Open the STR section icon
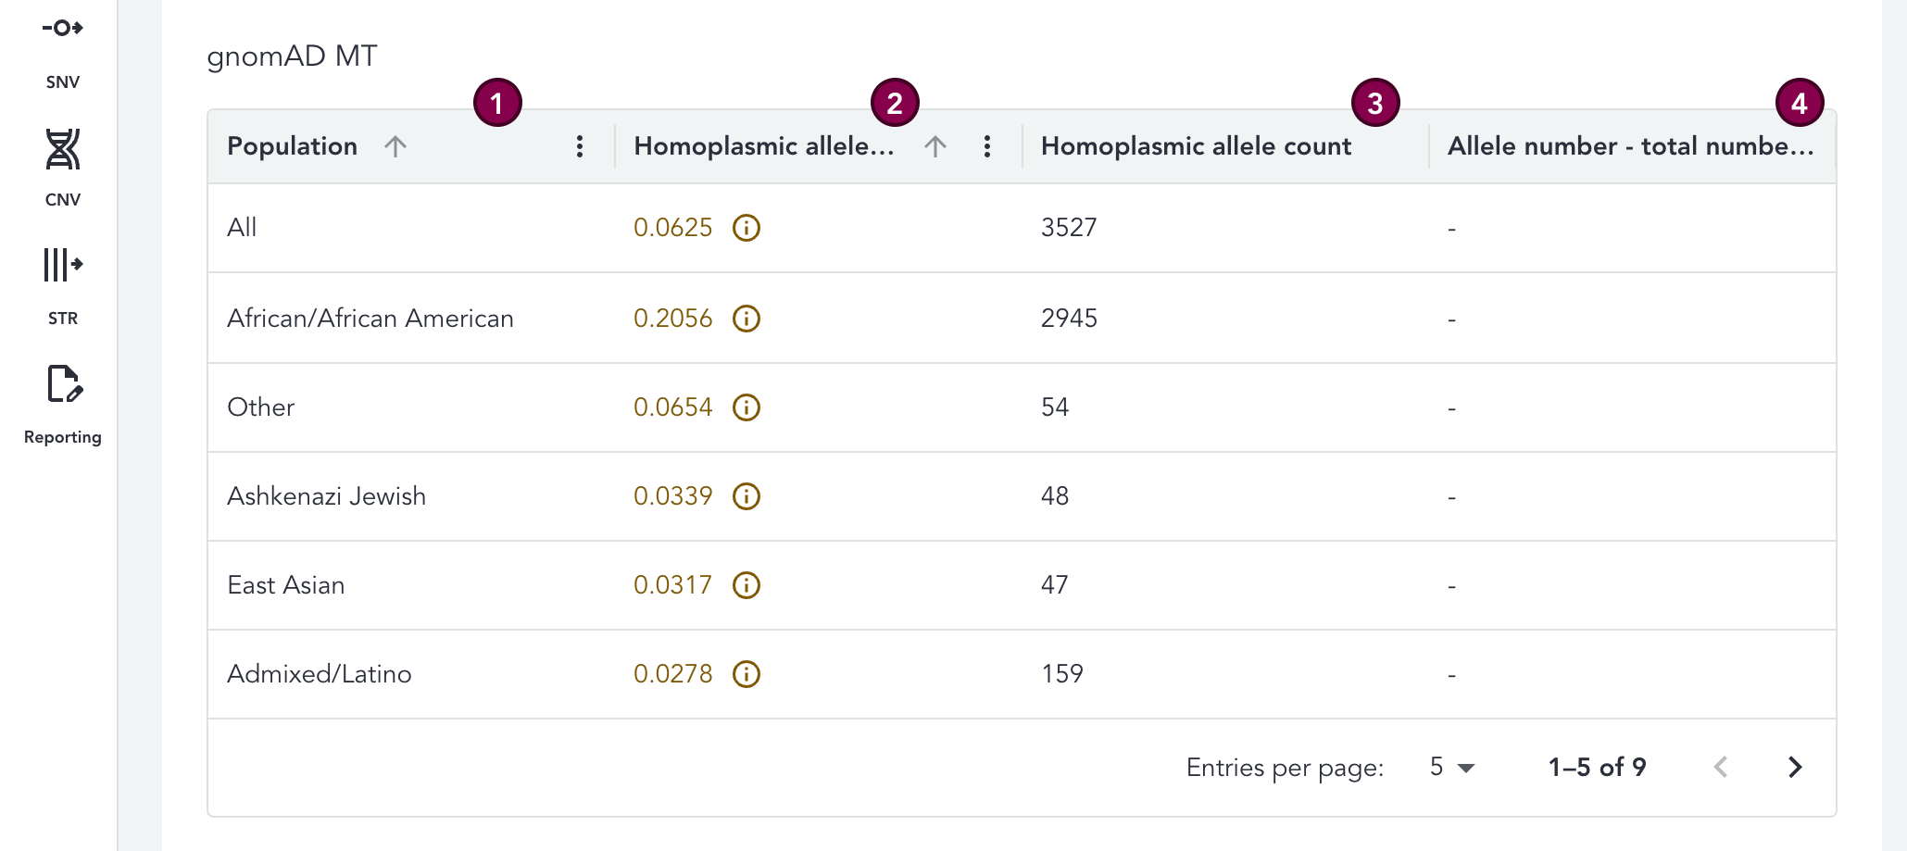 coord(62,265)
